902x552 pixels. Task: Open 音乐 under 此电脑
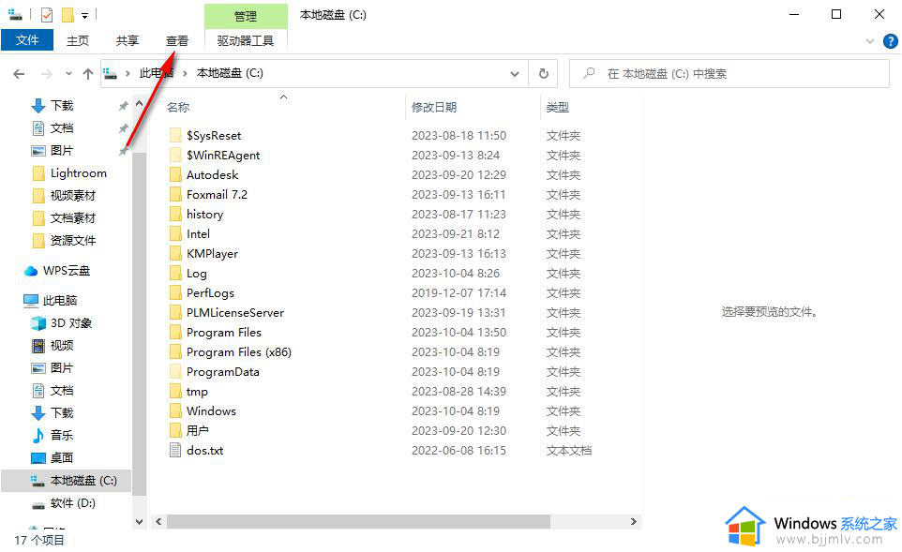pos(62,435)
